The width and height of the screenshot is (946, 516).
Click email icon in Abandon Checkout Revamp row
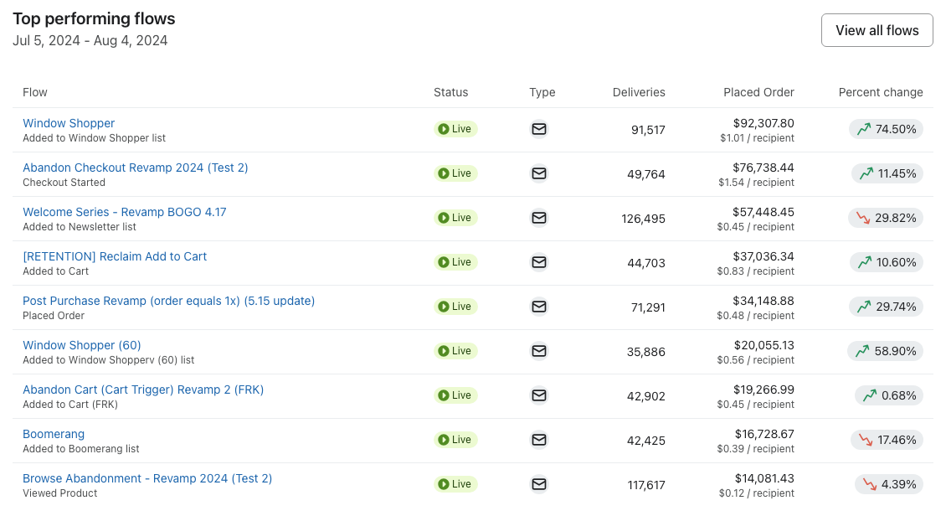[x=539, y=173]
